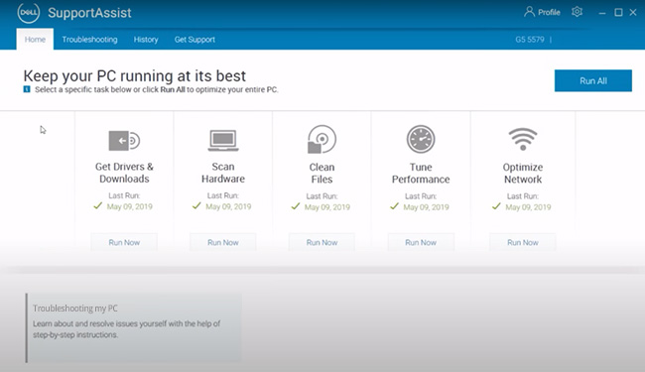Open the Troubleshooting tab
The height and width of the screenshot is (372, 645).
[89, 40]
